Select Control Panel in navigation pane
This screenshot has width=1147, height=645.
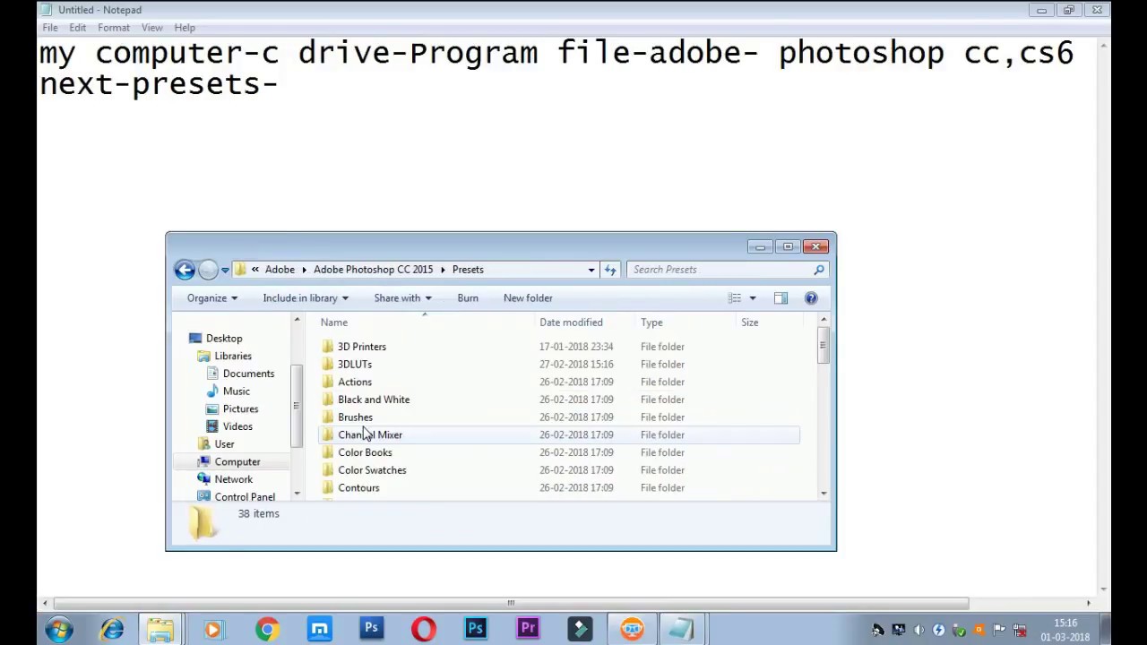[x=245, y=497]
